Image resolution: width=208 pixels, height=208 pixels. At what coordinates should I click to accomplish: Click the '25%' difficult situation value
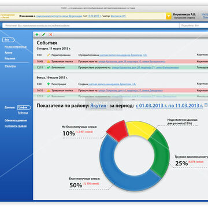tap(181, 164)
